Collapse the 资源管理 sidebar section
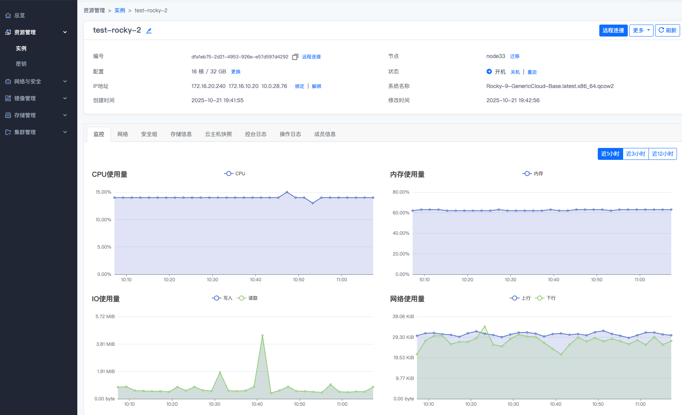 click(65, 32)
